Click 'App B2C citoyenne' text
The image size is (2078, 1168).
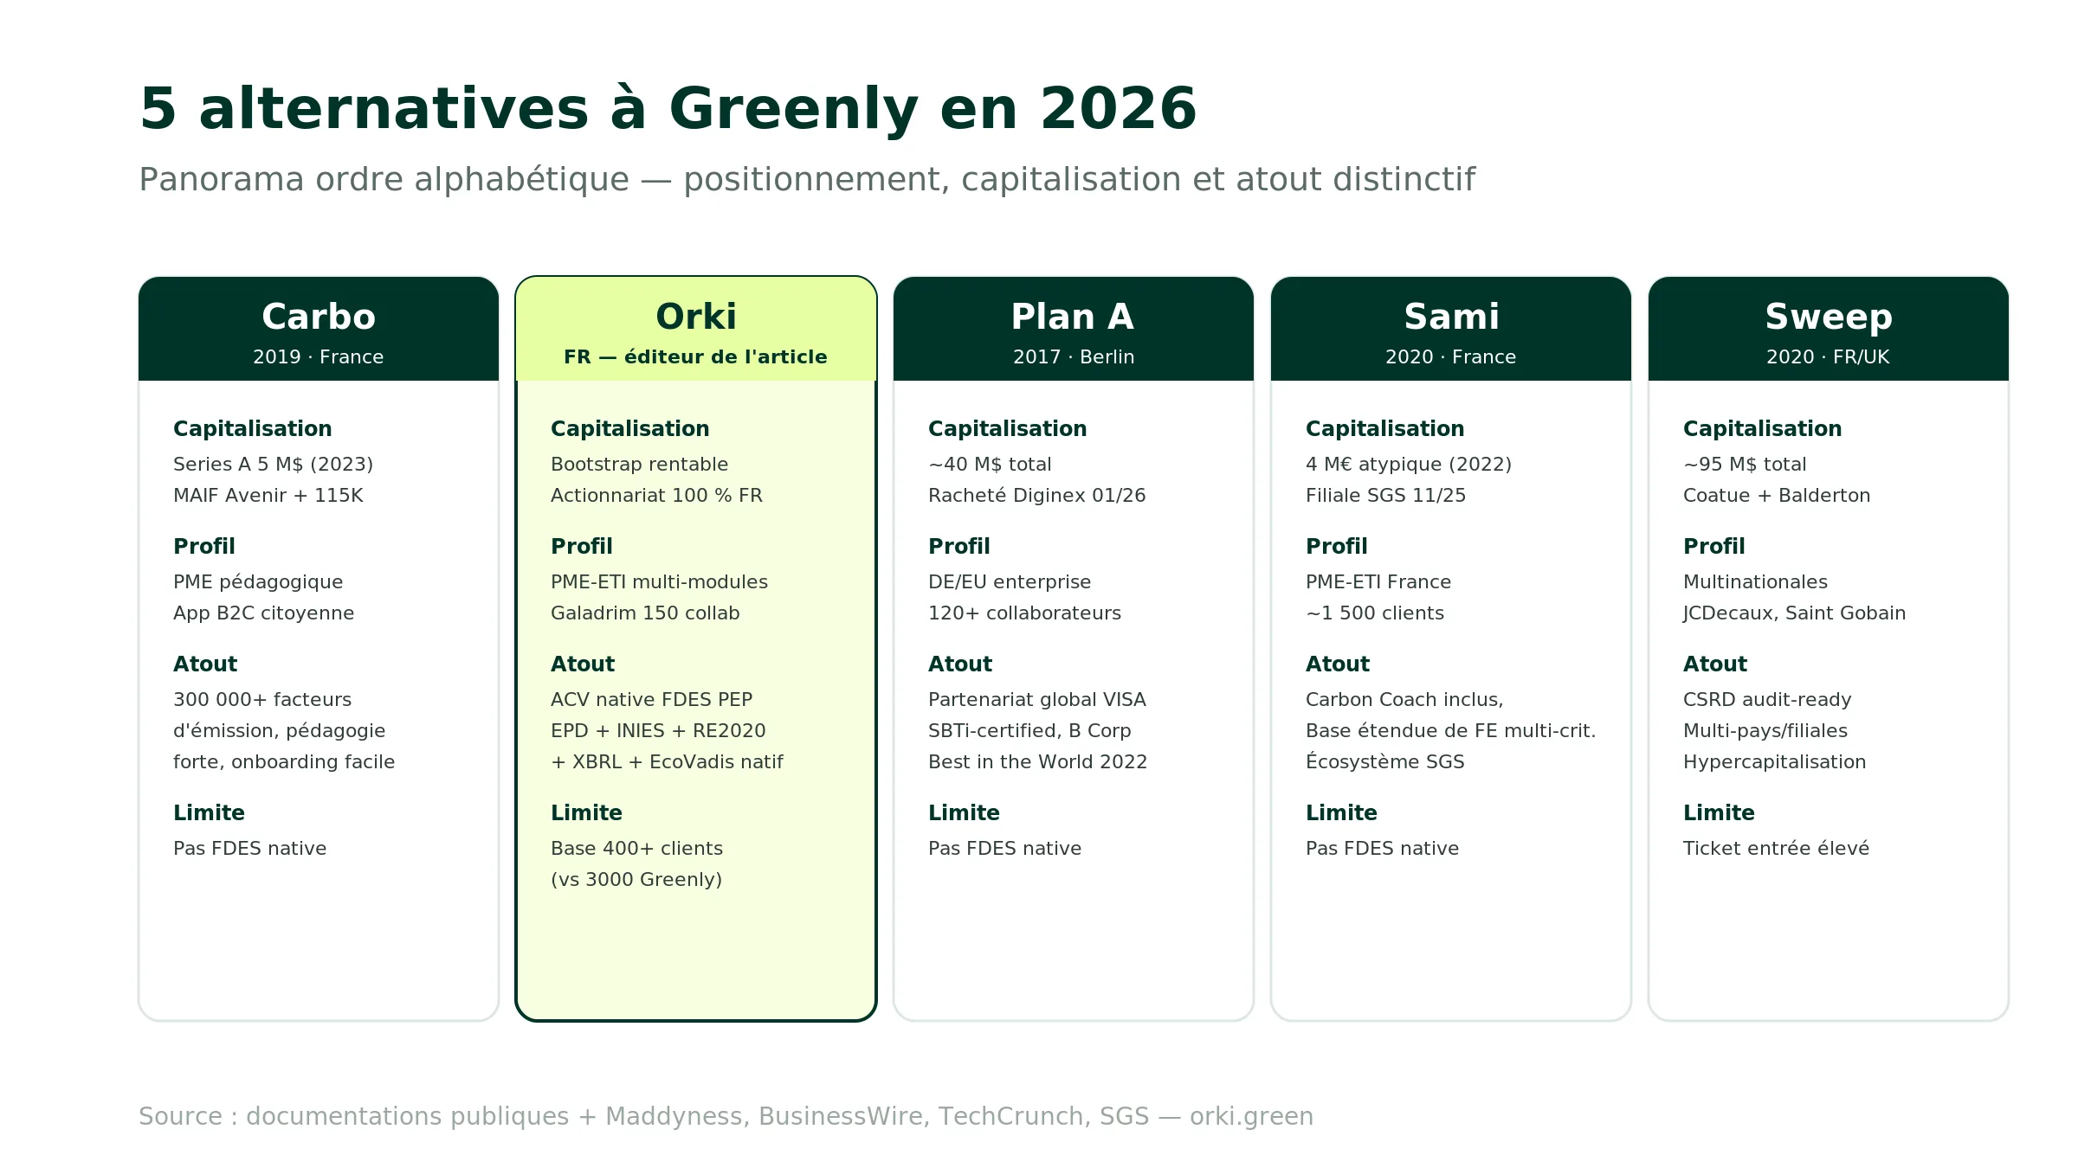click(264, 613)
